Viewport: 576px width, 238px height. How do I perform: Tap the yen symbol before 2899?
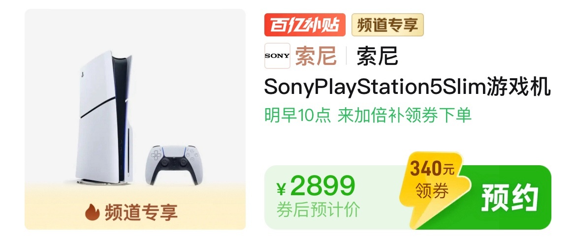[x=282, y=189]
